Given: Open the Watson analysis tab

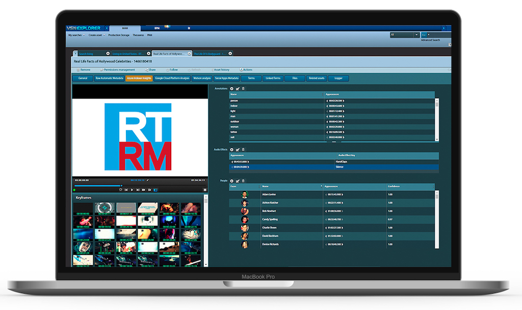Looking at the screenshot, I should 202,79.
